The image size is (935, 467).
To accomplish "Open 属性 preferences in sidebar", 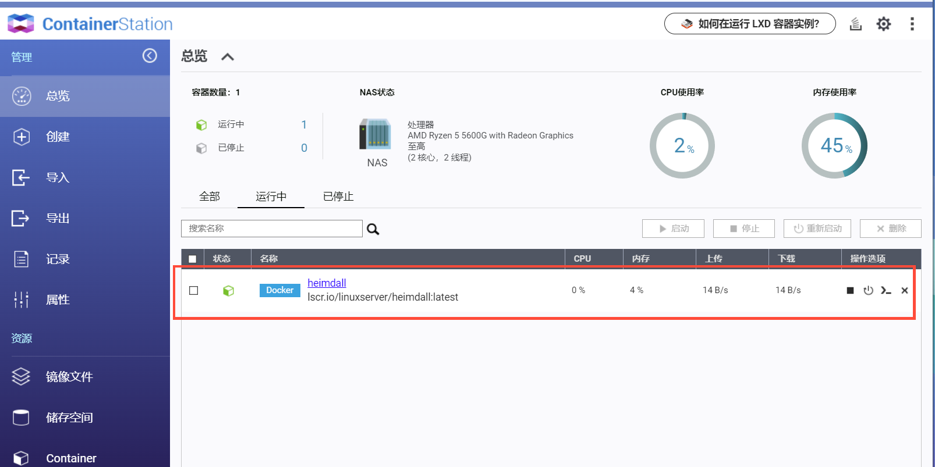I will 85,300.
